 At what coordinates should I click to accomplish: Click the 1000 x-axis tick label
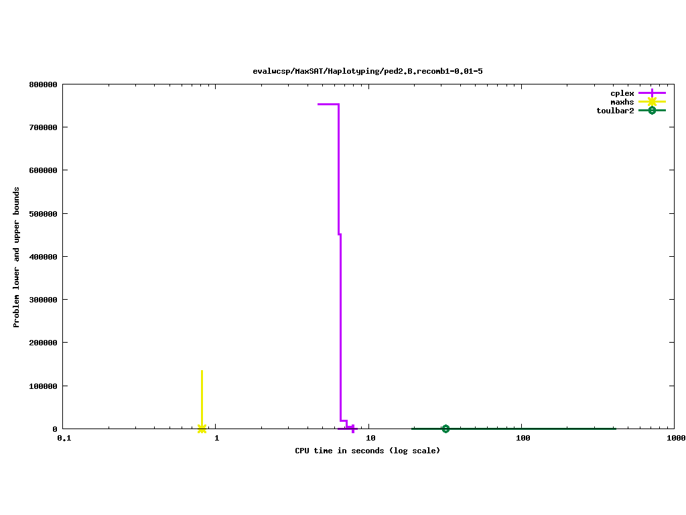point(675,438)
